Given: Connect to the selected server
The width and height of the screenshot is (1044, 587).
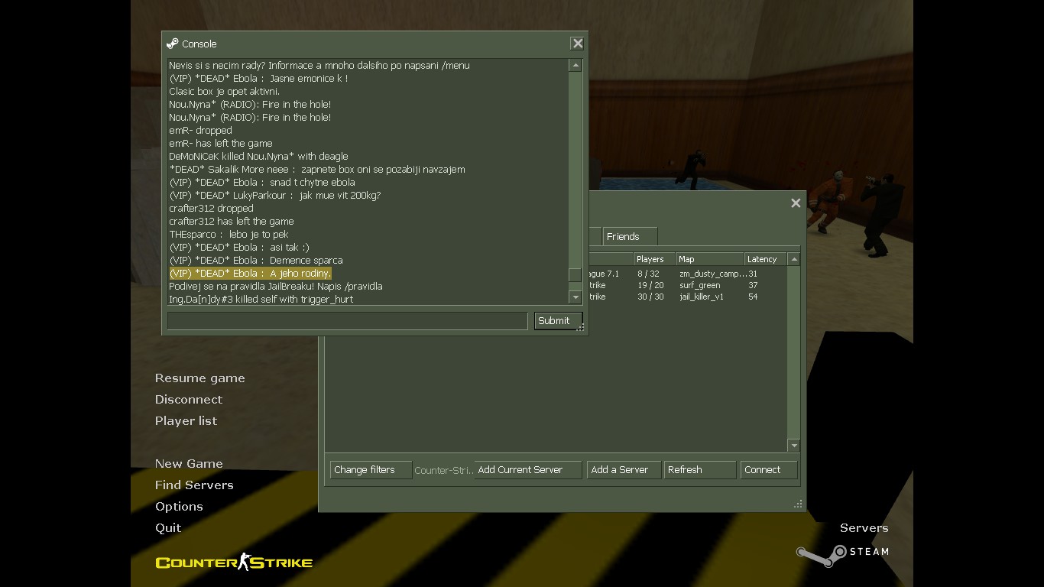Looking at the screenshot, I should click(769, 470).
